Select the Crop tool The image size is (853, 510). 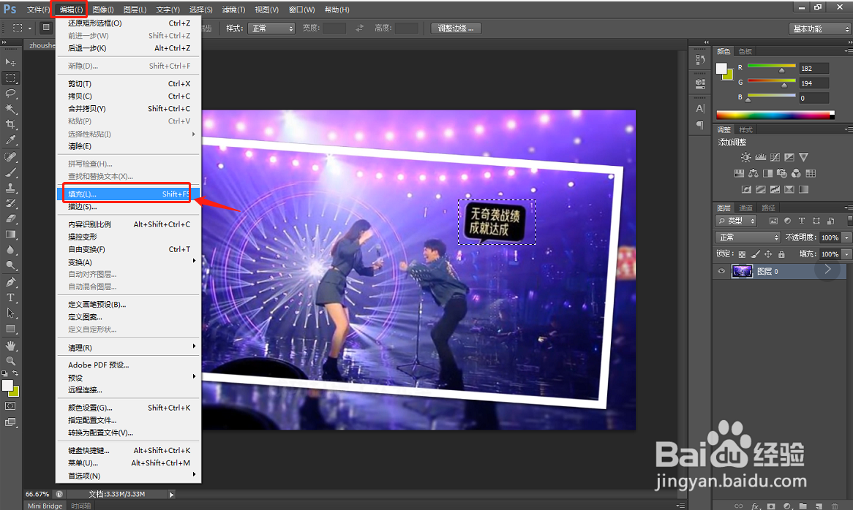[10, 124]
